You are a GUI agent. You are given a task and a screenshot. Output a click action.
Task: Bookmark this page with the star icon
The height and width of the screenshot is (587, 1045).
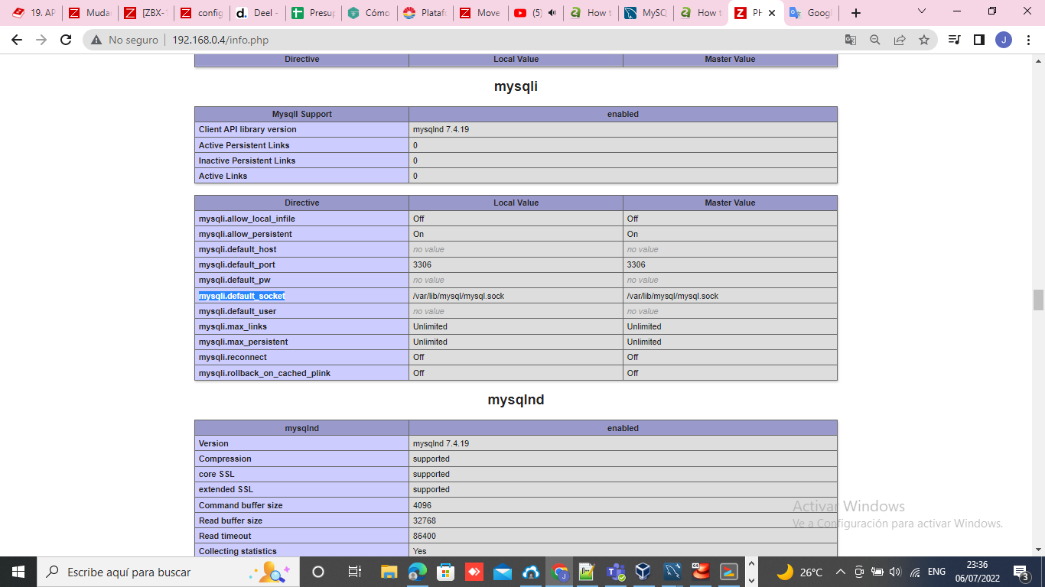(x=924, y=40)
